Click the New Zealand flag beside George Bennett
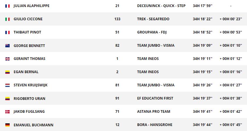The width and height of the screenshot is (247, 131). pyautogui.click(x=7, y=46)
